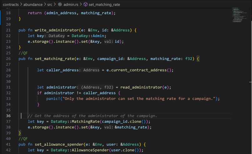Select the 'src' breadcrumb folder

pos(50,4)
